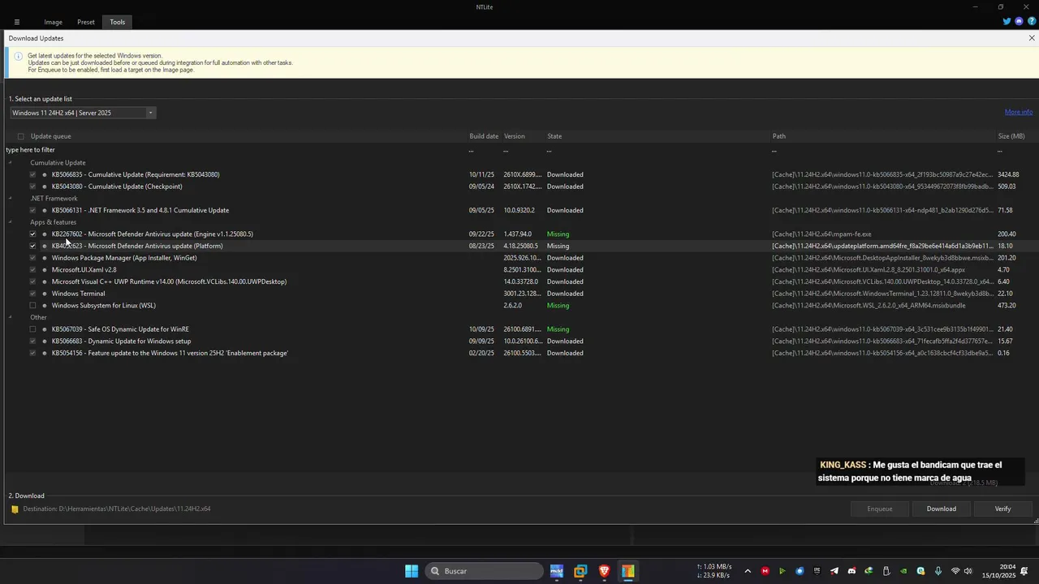Click the green play tray icon
The image size is (1039, 584).
(x=782, y=571)
